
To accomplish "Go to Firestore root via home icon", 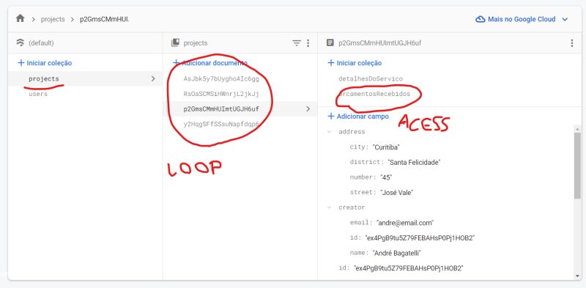I will [x=21, y=19].
